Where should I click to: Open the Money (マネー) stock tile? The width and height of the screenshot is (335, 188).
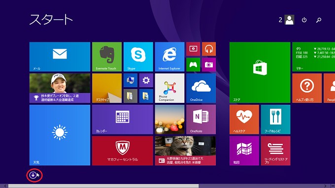(x=314, y=57)
